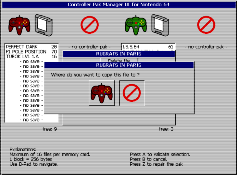Screen dimensions: 237x175
Task: Click 'Use D-Pad to navigate' text
Action: point(33,164)
